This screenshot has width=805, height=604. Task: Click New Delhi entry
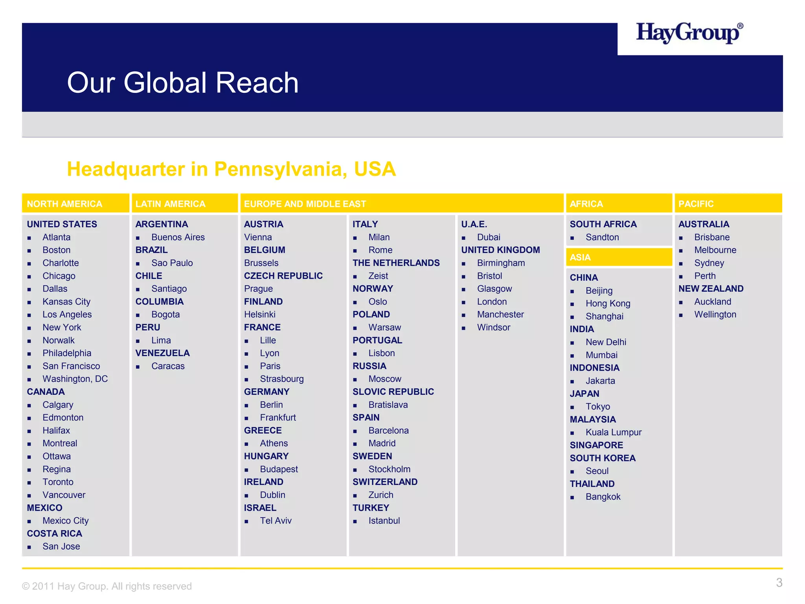tap(606, 342)
